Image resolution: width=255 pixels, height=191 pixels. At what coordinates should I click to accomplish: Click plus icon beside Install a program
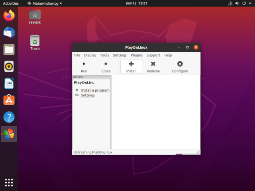click(x=77, y=90)
